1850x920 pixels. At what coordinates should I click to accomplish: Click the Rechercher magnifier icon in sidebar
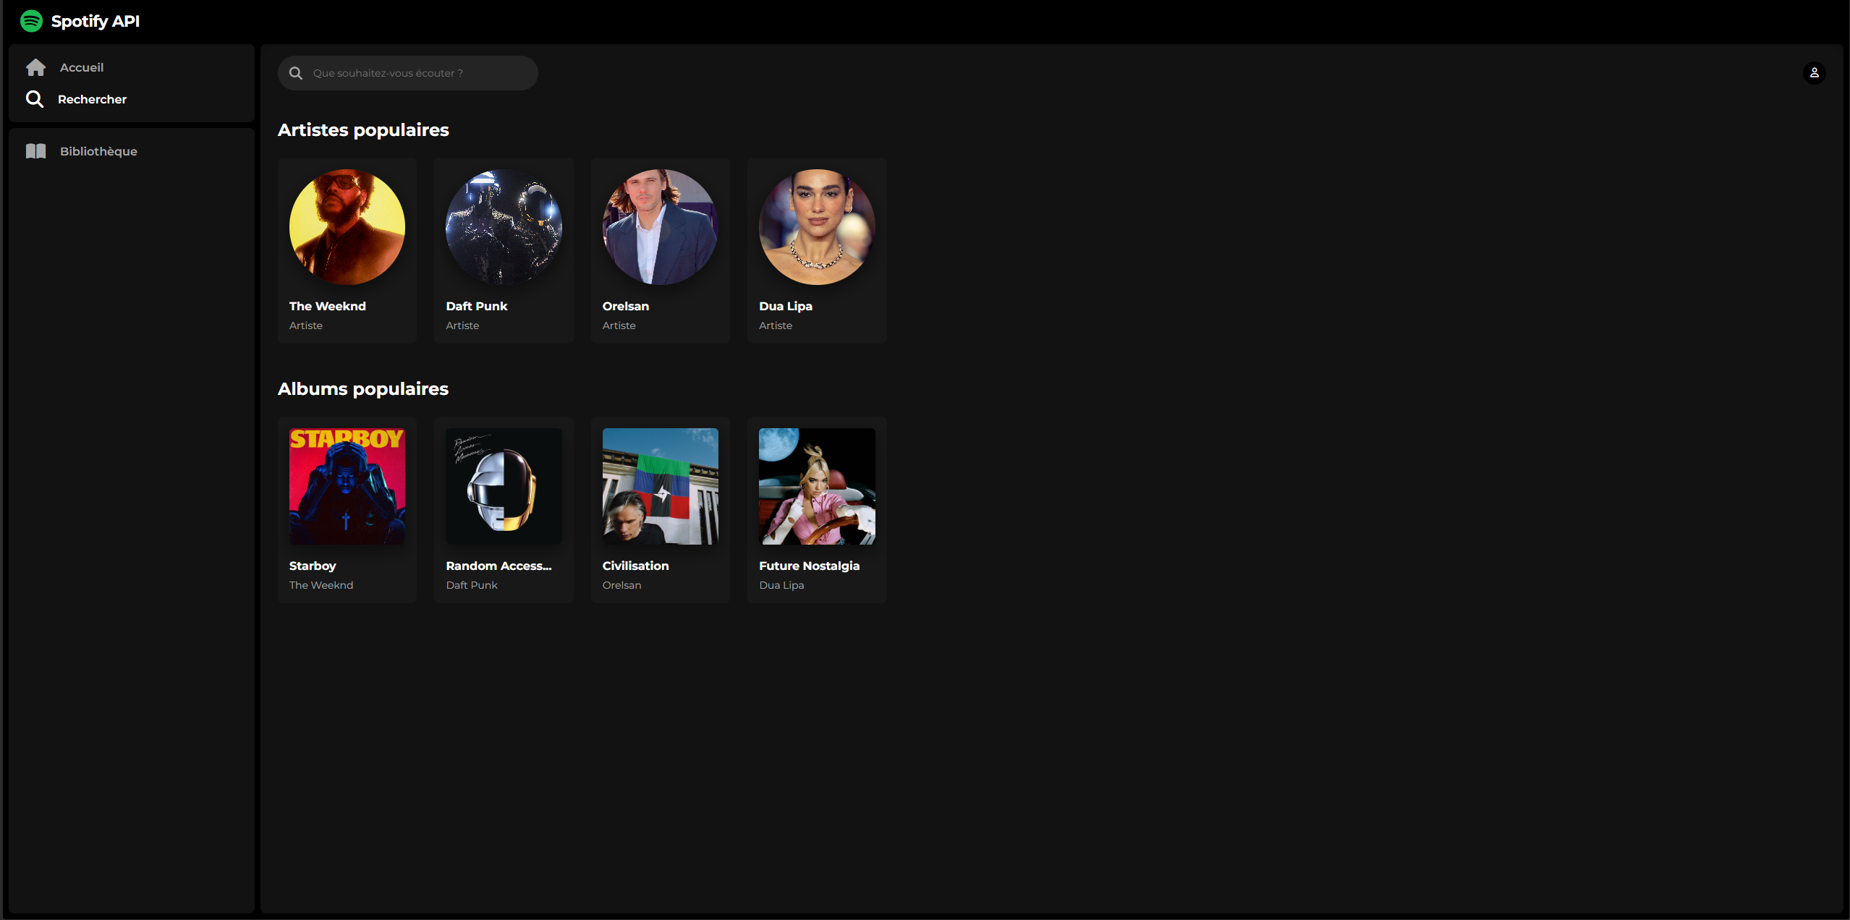coord(35,99)
